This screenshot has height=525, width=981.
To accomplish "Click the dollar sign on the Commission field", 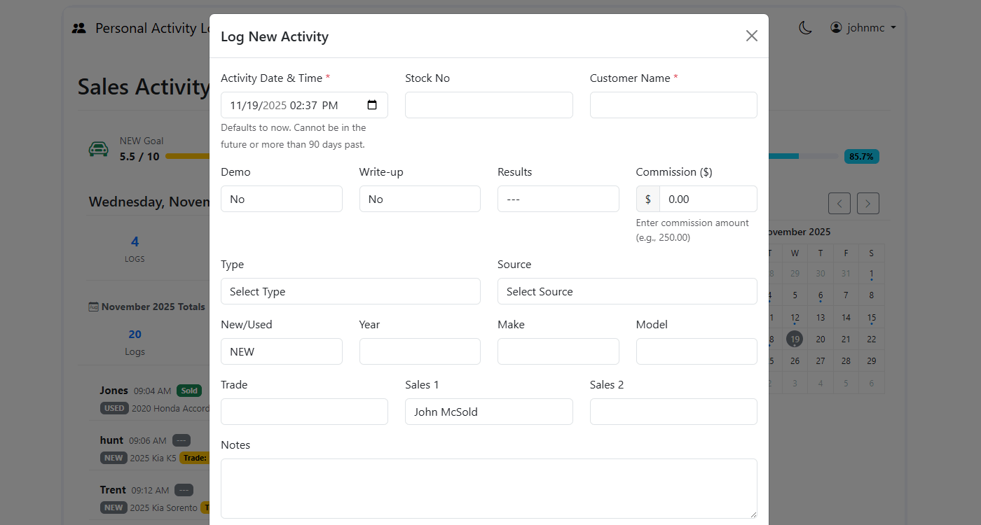I will tap(647, 199).
